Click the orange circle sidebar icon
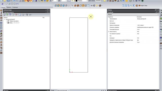The height and width of the screenshot is (91, 162). [1, 42]
